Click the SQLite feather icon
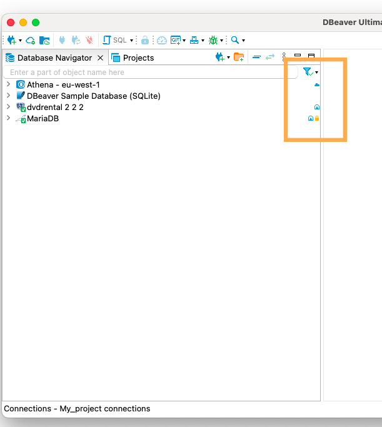This screenshot has width=382, height=427. 21,96
